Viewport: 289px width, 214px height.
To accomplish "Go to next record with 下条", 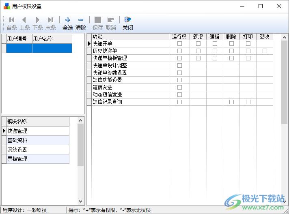I will (x=37, y=20).
